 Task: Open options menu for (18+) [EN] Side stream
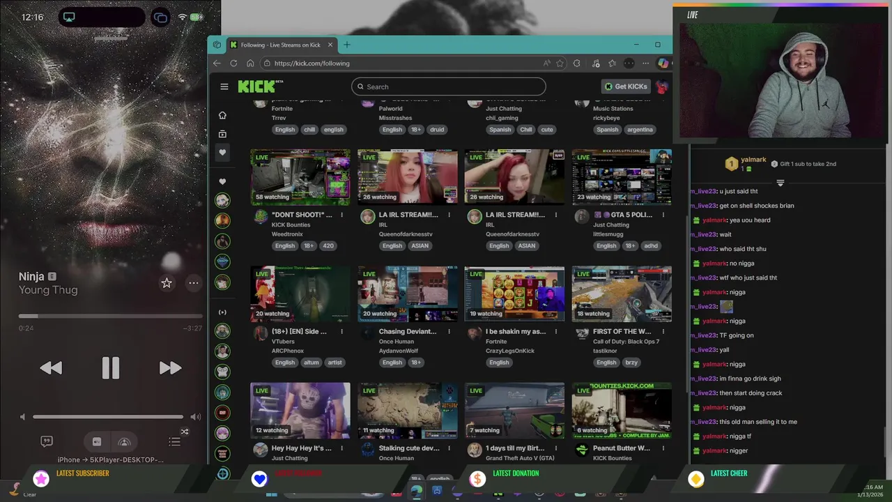pyautogui.click(x=341, y=331)
